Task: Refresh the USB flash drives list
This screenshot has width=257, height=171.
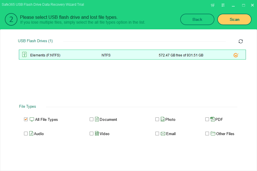Action: pos(241,41)
